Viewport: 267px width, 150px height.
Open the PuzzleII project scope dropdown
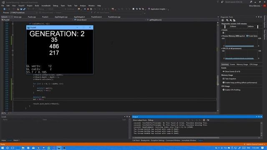tap(37, 20)
